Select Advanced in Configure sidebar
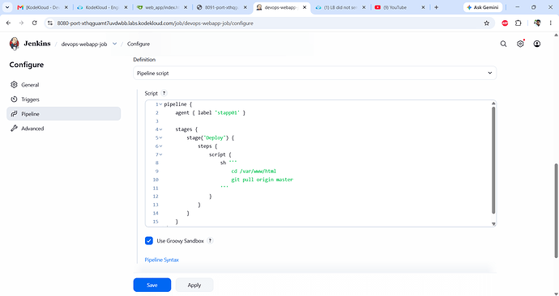Screen dimensions: 559x296 click(x=63, y=129)
